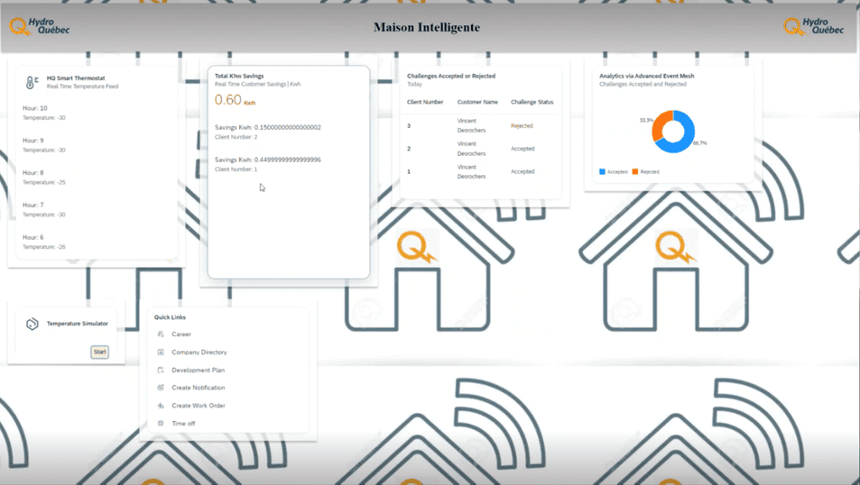Click the 66.7% chart label
The width and height of the screenshot is (860, 485).
click(x=700, y=143)
